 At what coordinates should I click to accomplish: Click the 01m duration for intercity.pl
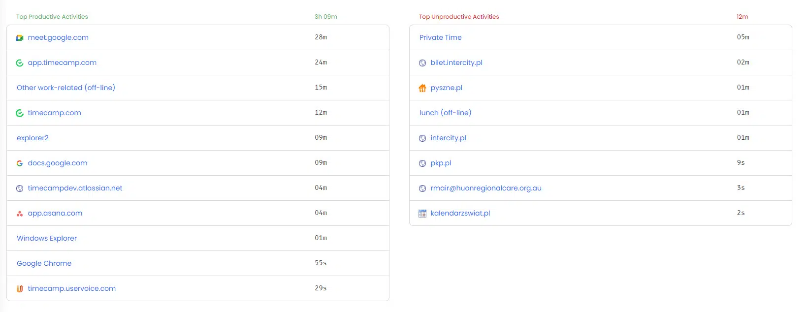coord(743,137)
